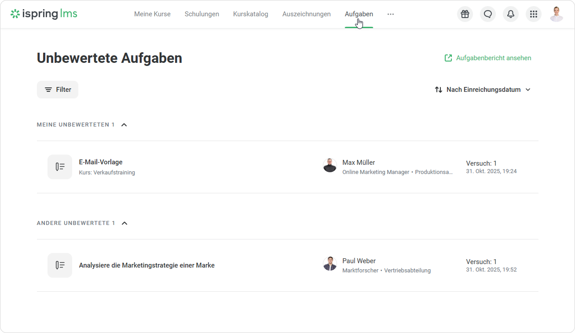Open the Nach Einreichungsdatum sort dropdown
This screenshot has height=333, width=575.
483,90
